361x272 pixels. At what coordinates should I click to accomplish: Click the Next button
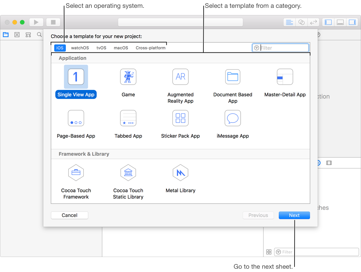coord(294,215)
